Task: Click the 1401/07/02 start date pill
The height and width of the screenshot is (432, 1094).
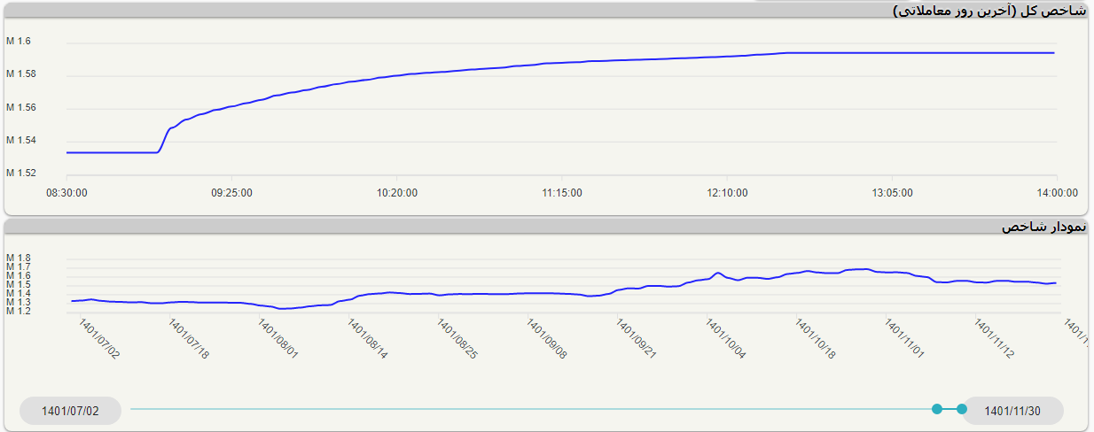Action: [x=70, y=411]
